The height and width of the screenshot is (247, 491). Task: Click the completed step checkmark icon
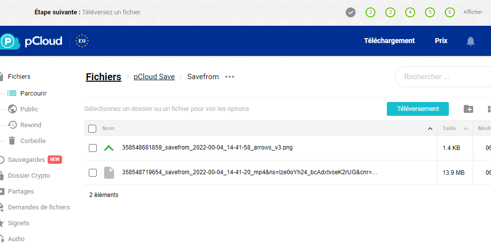coord(351,12)
